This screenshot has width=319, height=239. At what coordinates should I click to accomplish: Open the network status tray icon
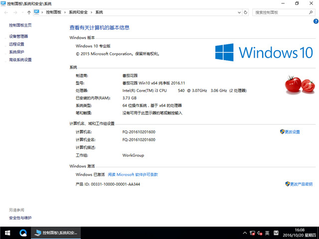point(253,233)
